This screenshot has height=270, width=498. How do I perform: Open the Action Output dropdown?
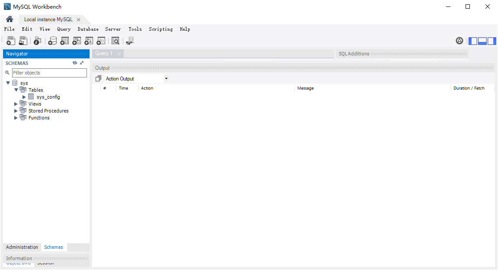(x=166, y=78)
